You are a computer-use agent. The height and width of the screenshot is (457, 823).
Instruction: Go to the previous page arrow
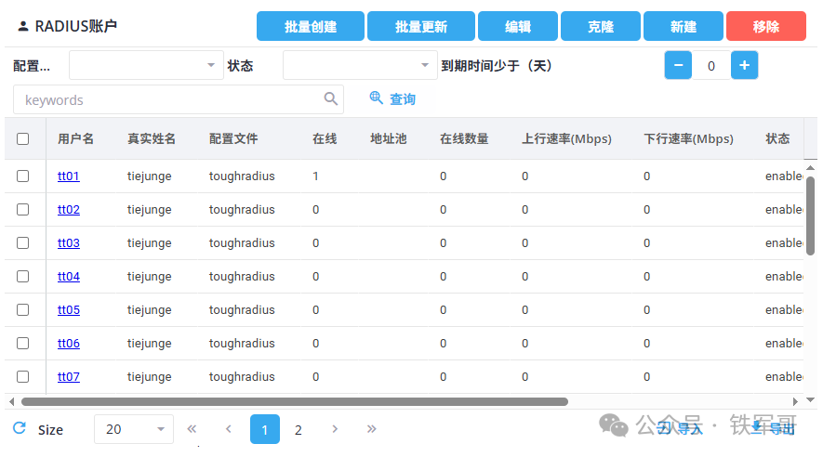coord(229,429)
